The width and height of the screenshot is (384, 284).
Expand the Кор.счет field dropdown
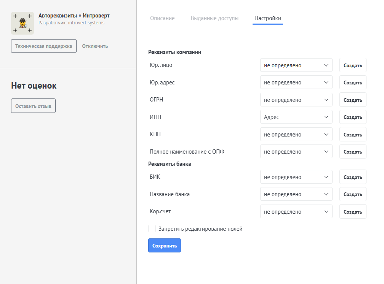(296, 211)
